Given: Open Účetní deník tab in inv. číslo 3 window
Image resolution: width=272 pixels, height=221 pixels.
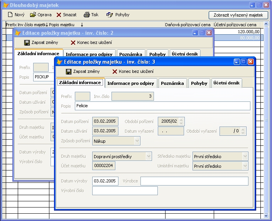Looking at the screenshot, I should tap(226, 83).
